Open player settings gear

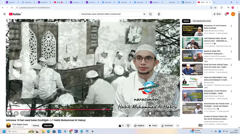163,113
